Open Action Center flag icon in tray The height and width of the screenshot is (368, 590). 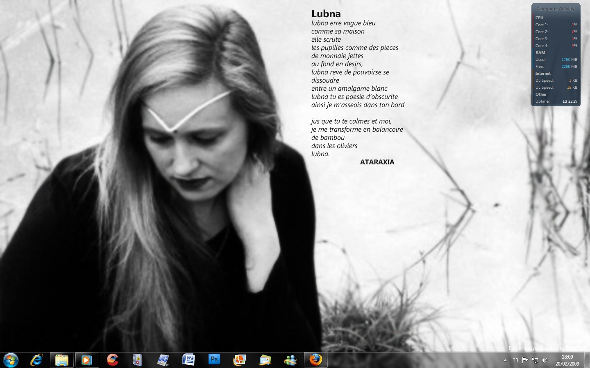(525, 360)
